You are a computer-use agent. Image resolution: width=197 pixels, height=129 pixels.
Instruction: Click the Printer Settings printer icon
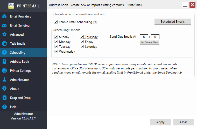pyautogui.click(x=4, y=71)
